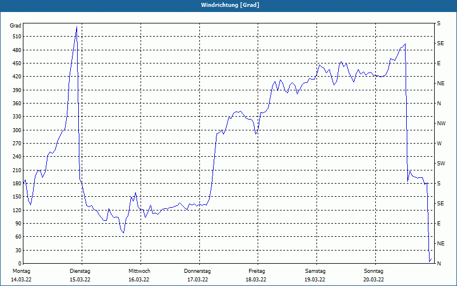Click the E compass label level with 90 degrees
The width and height of the screenshot is (457, 286).
(439, 224)
